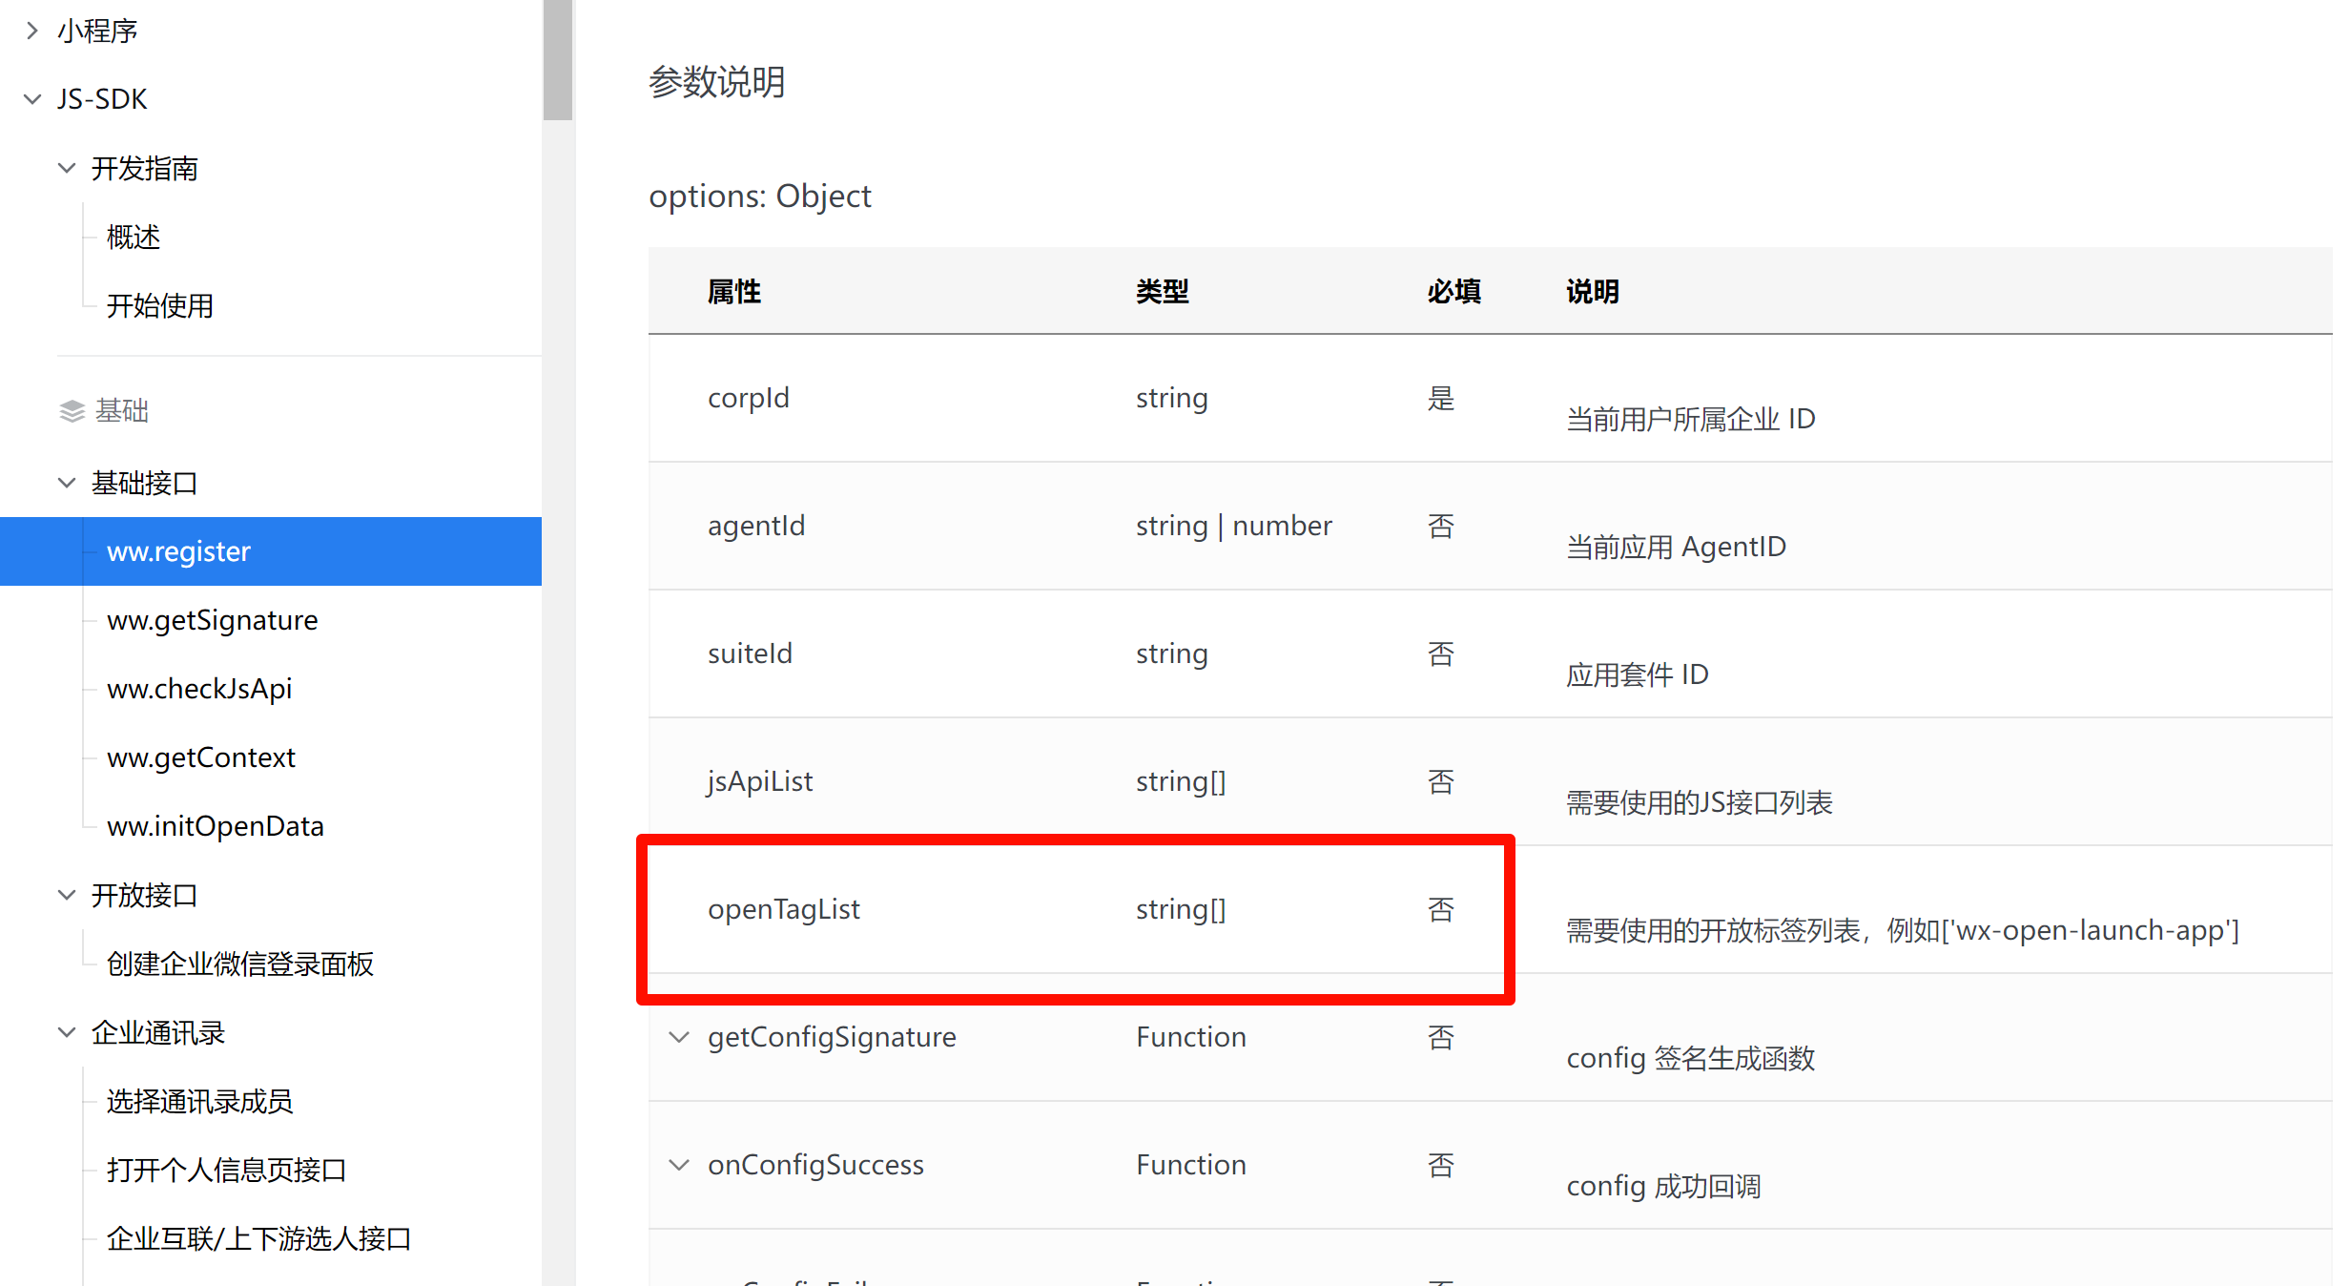Open 打开个人信息页接口 page
The height and width of the screenshot is (1286, 2350).
pos(226,1170)
